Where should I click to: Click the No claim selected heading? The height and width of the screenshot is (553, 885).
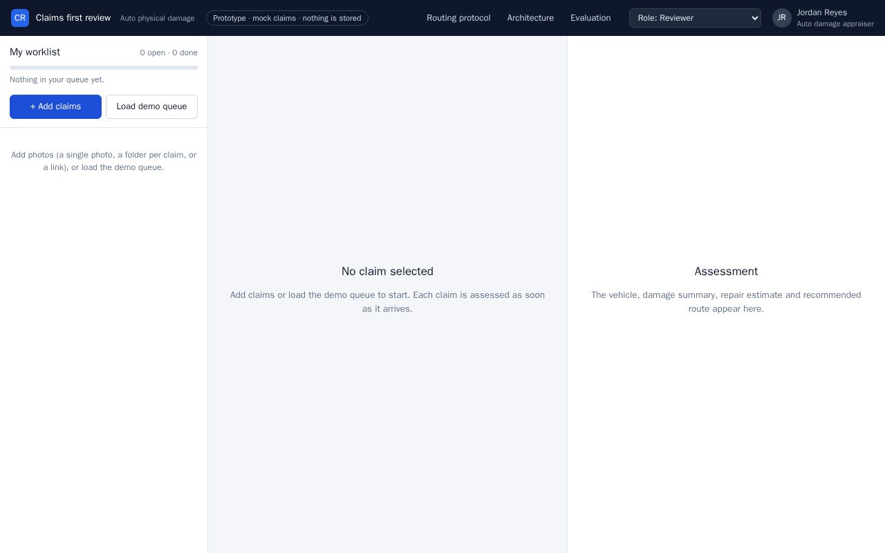point(387,271)
